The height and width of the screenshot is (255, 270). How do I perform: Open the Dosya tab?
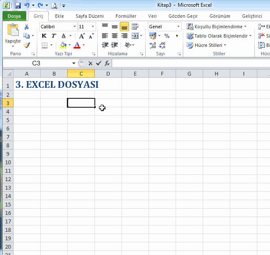coord(14,16)
